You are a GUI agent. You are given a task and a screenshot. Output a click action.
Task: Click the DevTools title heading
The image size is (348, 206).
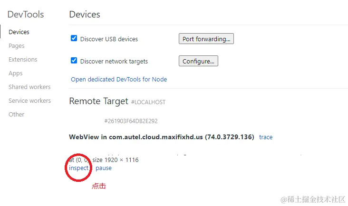coord(26,14)
